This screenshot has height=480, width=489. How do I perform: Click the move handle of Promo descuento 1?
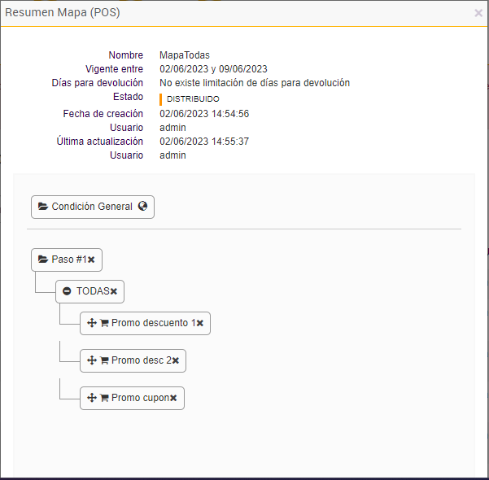(92, 323)
